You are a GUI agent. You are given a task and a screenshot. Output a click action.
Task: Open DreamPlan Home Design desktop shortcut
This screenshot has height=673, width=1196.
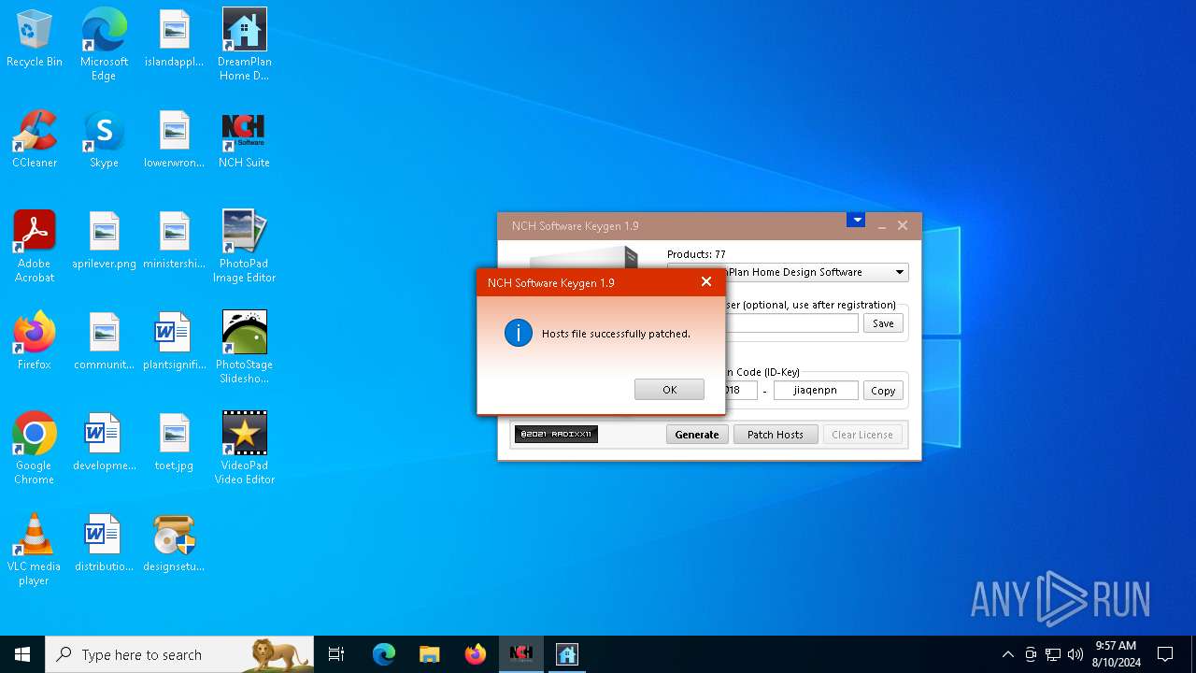coord(244,45)
